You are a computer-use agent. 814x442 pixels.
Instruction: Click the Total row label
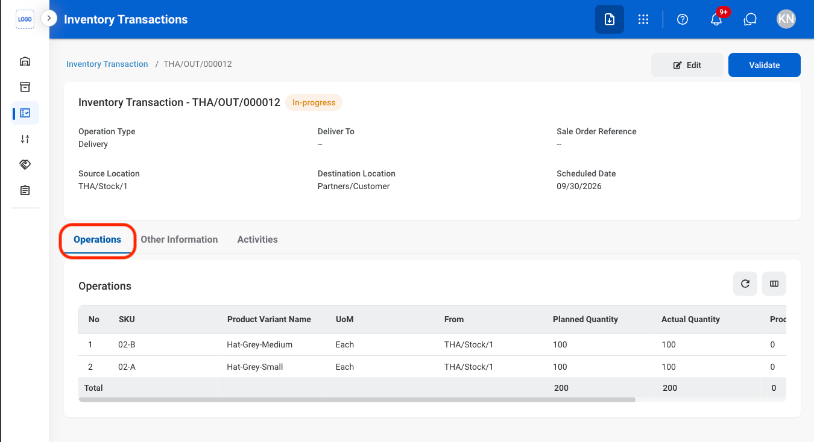[x=93, y=388]
